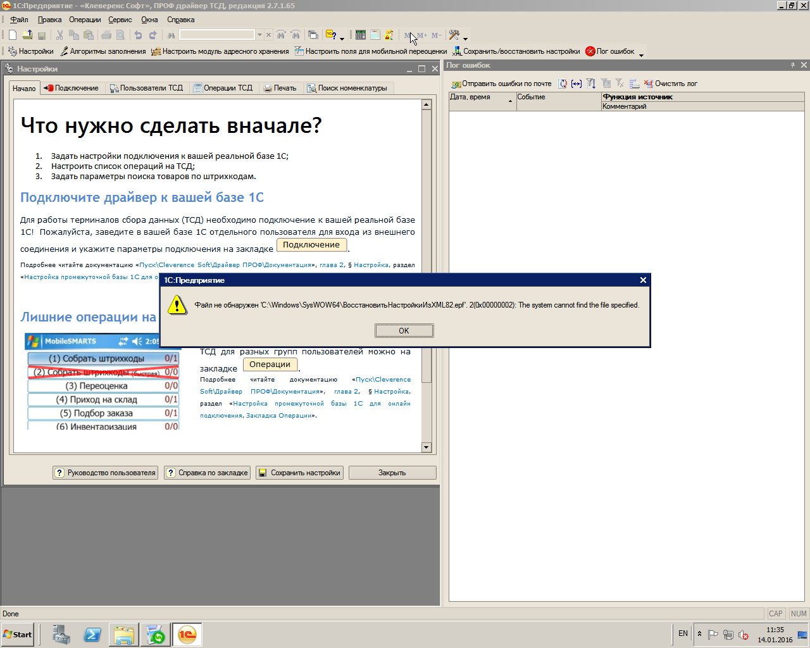Screen dimensions: 810x648
Task: Click the M+ memory add icon
Action: tap(422, 35)
